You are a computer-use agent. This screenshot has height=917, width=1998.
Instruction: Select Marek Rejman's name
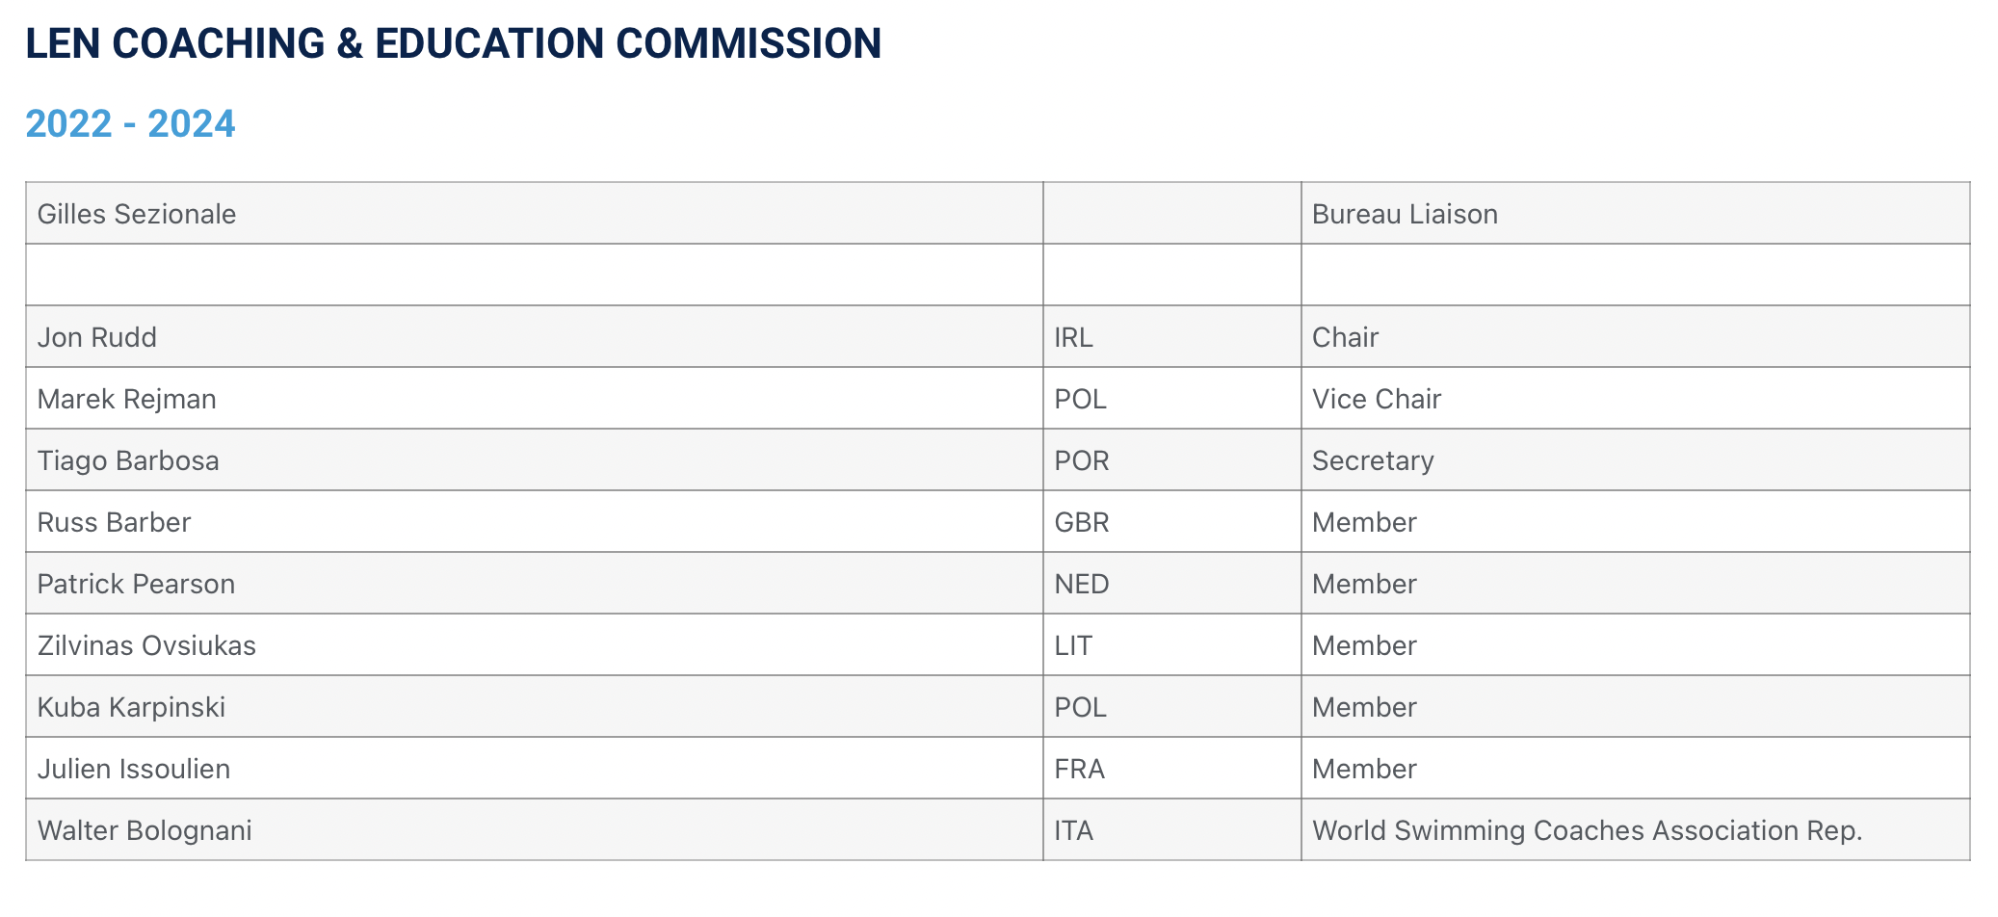(127, 399)
